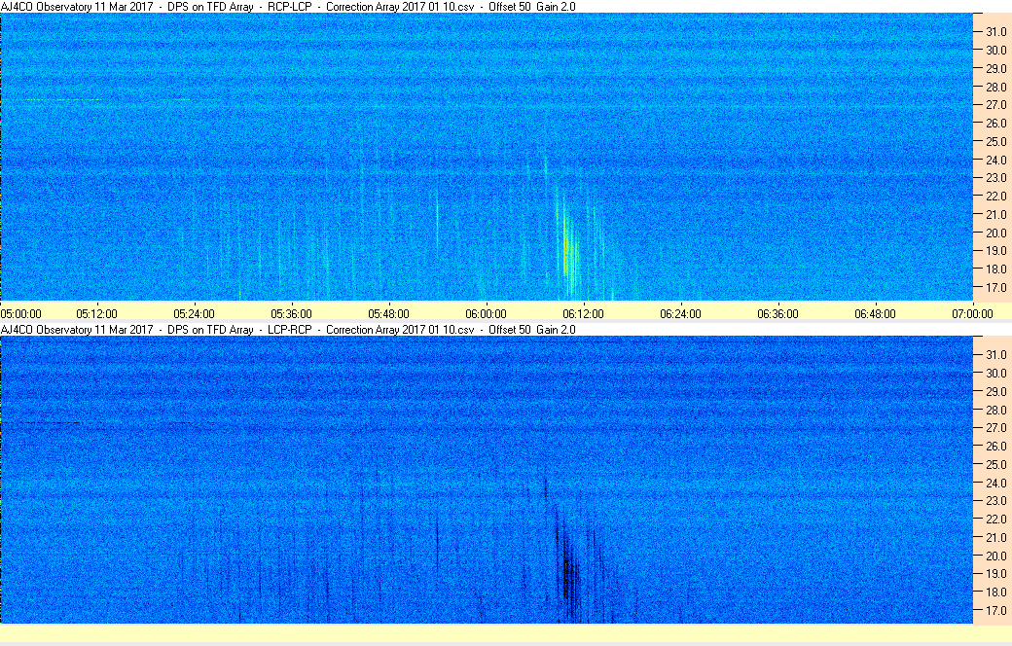Screen dimensions: 1012x646
Task: Click short yellow line at 27 MHz in RCP-LCP plot
Action: [64, 100]
